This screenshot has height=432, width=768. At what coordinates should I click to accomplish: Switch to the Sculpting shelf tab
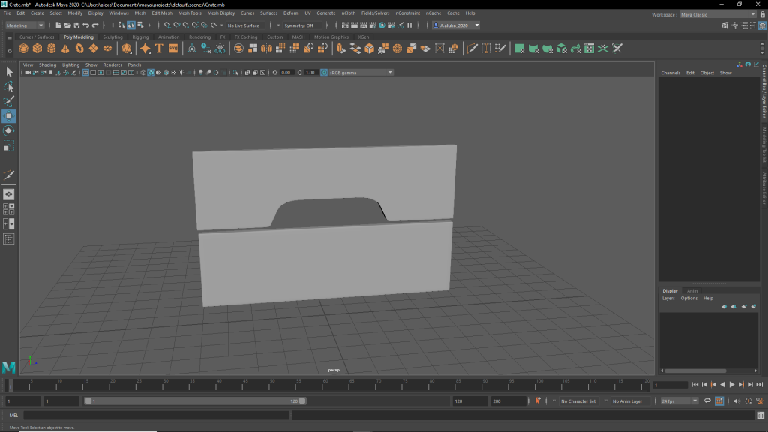click(112, 37)
